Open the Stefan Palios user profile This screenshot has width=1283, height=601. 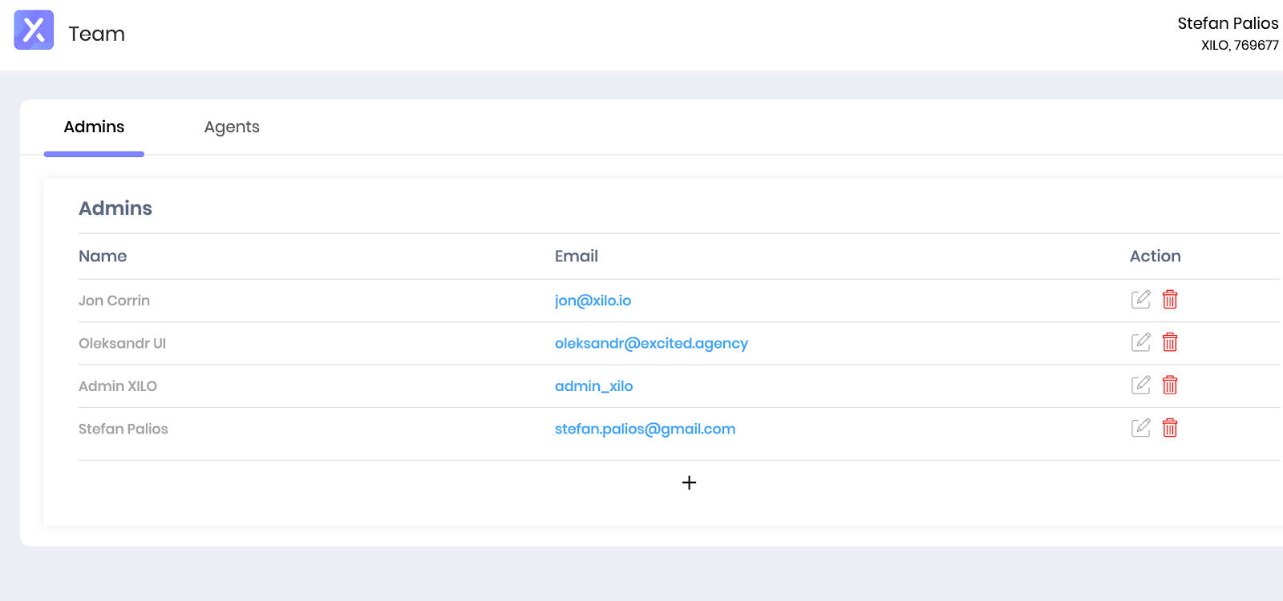pyautogui.click(x=1227, y=24)
